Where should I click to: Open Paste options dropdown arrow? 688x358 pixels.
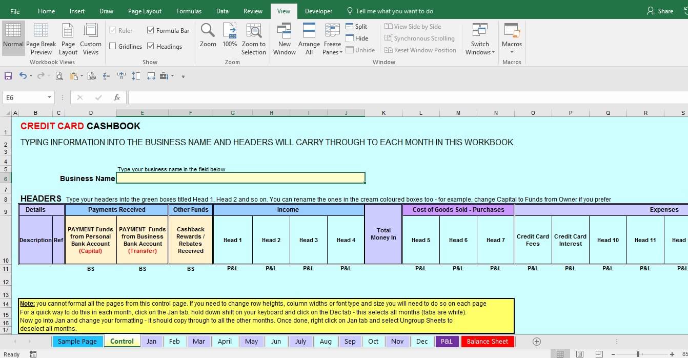pyautogui.click(x=82, y=76)
